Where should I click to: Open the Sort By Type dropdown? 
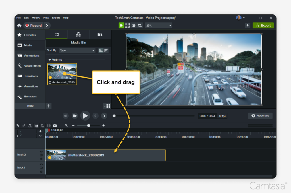coord(77,50)
